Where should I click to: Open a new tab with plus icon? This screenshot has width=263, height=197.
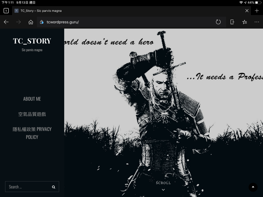(x=257, y=11)
